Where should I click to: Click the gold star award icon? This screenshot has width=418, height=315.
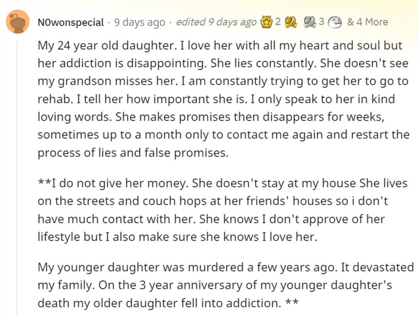pyautogui.click(x=267, y=22)
